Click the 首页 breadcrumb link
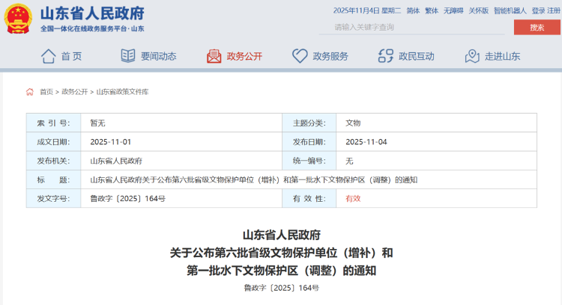Image resolution: width=562 pixels, height=305 pixels. [x=46, y=92]
